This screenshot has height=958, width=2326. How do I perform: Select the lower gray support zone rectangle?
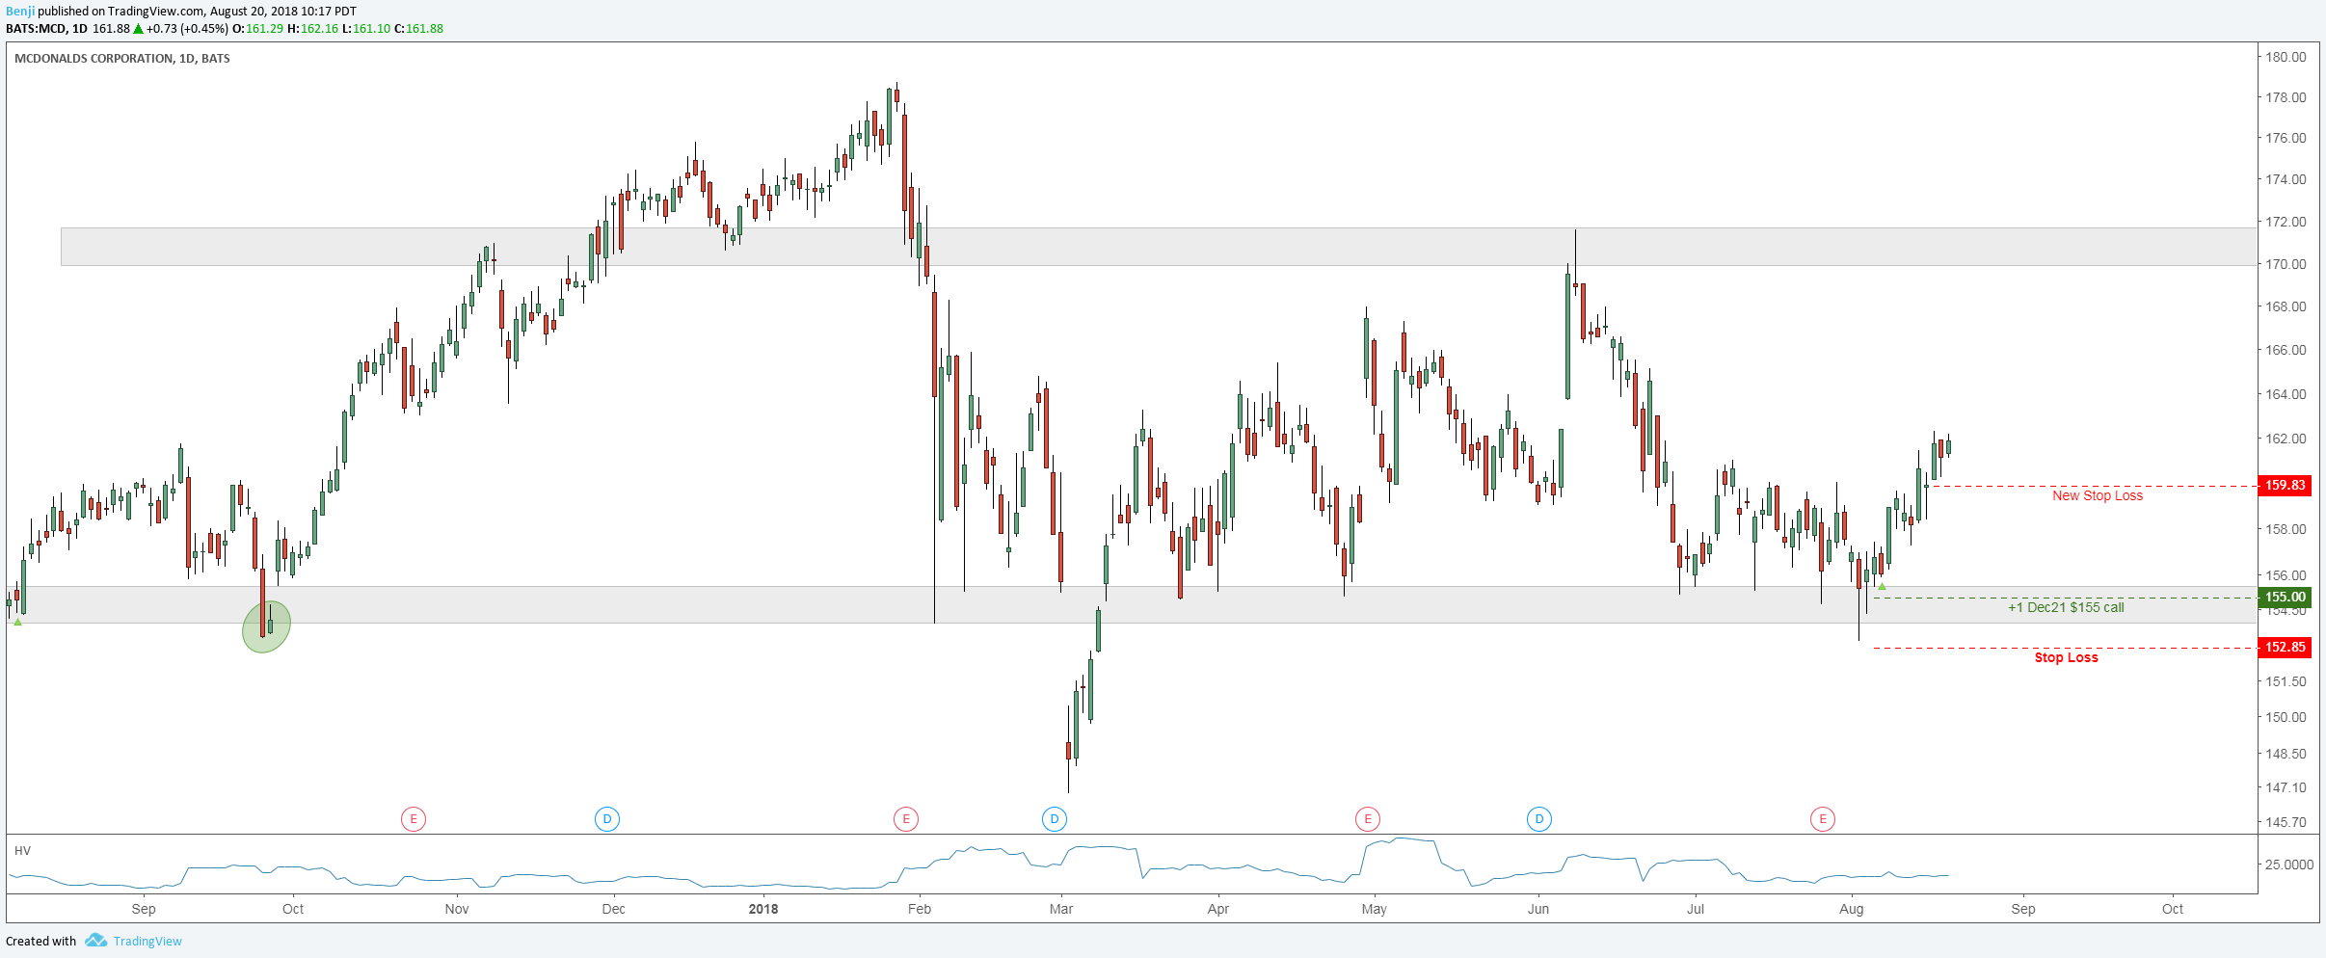1132,604
